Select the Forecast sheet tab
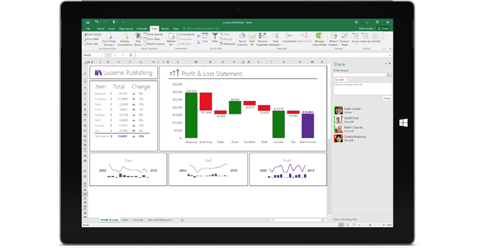Viewport: 478px width, 250px height. tap(138, 220)
